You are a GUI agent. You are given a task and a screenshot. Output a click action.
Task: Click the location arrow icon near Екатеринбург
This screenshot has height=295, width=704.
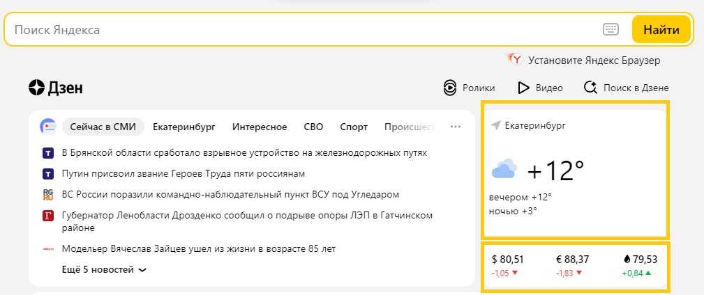click(x=496, y=126)
